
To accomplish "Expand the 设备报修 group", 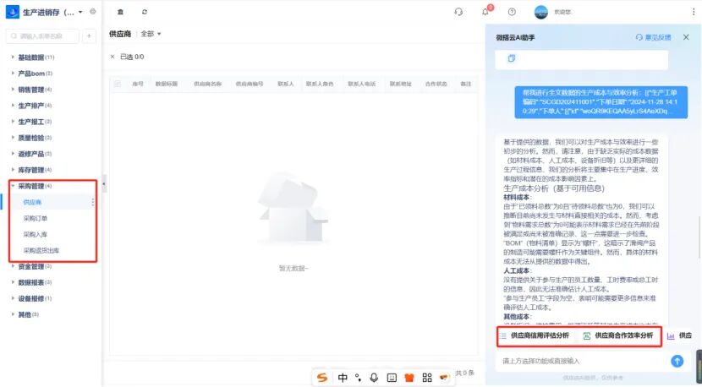I will [x=13, y=298].
